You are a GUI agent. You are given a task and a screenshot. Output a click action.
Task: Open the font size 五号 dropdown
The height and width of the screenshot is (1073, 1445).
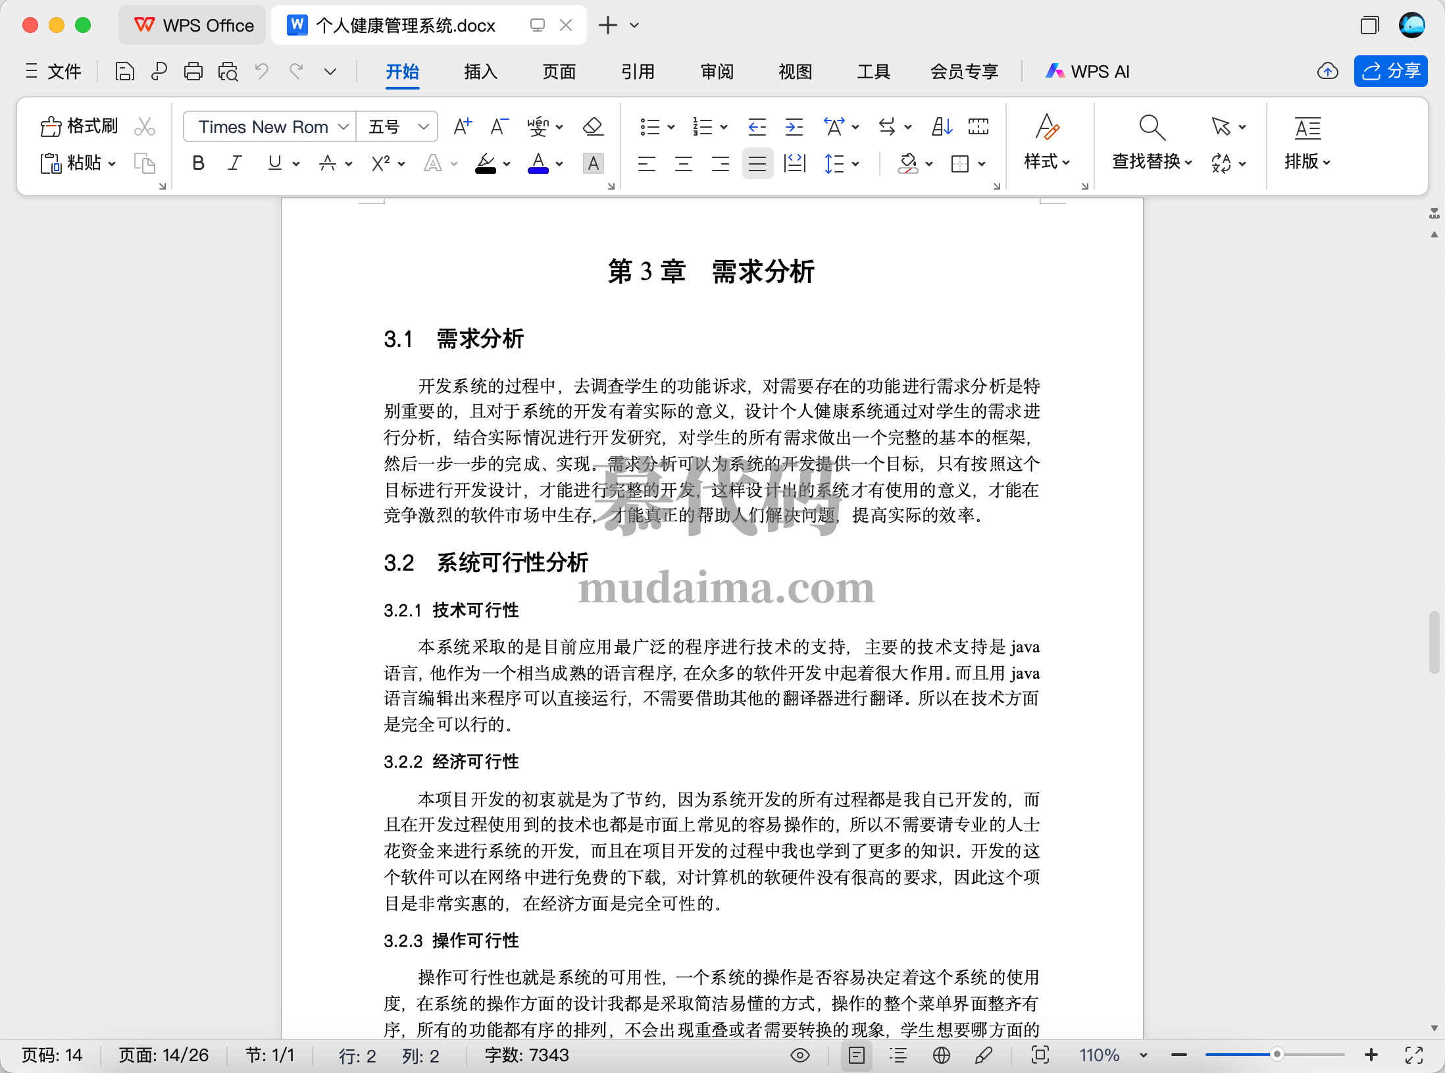(x=423, y=126)
